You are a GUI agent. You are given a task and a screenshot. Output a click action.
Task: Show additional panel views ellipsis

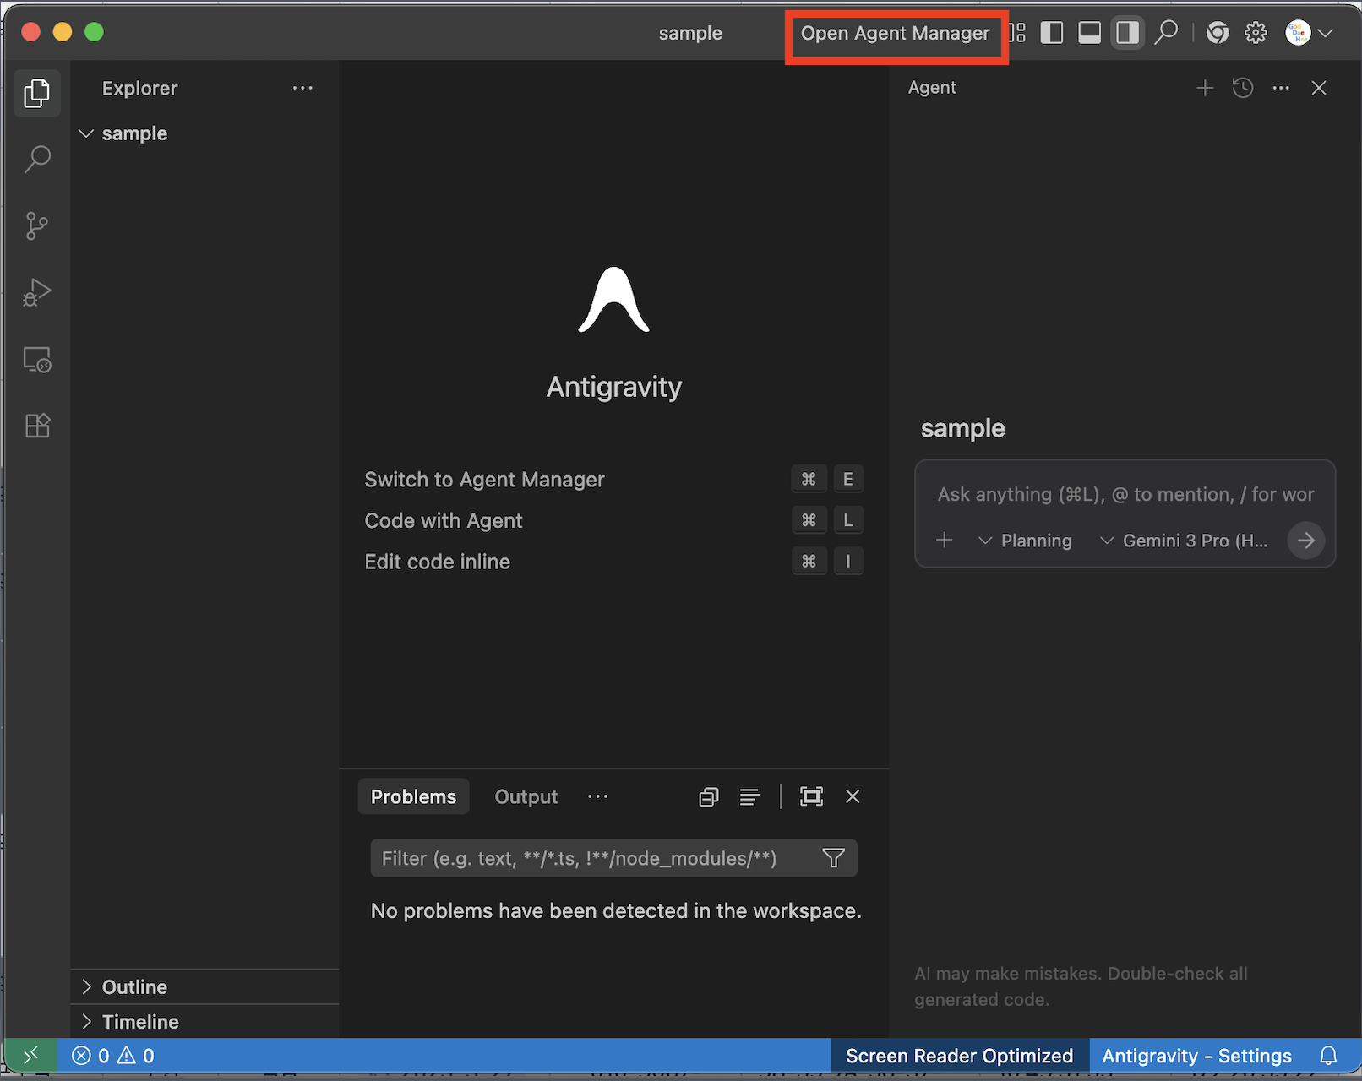(x=597, y=796)
